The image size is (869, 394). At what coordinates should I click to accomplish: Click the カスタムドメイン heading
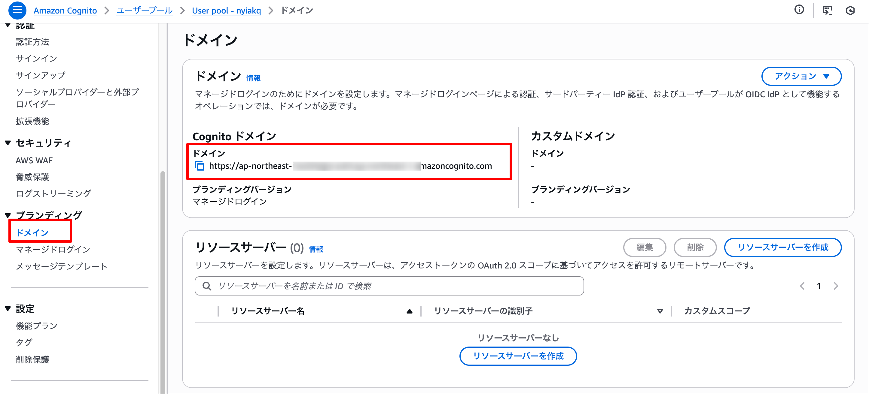573,136
